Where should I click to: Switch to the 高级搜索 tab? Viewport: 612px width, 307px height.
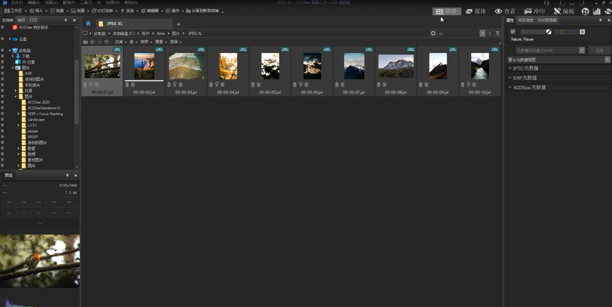[x=525, y=20]
